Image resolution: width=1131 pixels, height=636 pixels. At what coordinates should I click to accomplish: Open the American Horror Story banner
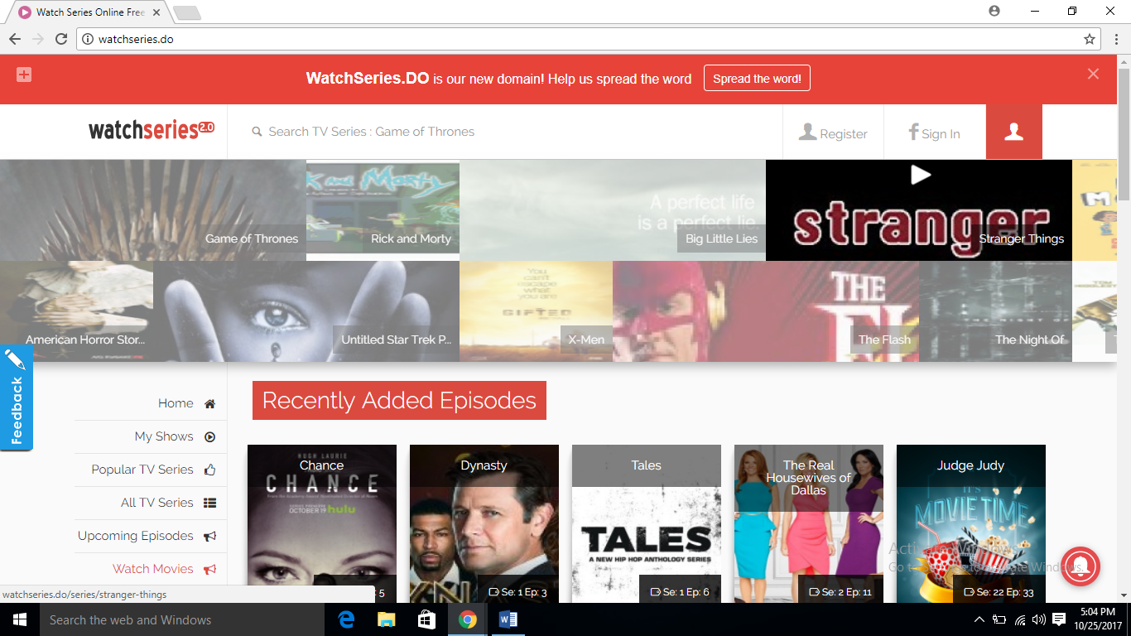(x=76, y=311)
